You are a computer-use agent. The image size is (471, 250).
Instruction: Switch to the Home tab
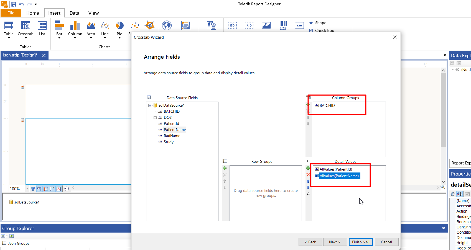point(32,13)
